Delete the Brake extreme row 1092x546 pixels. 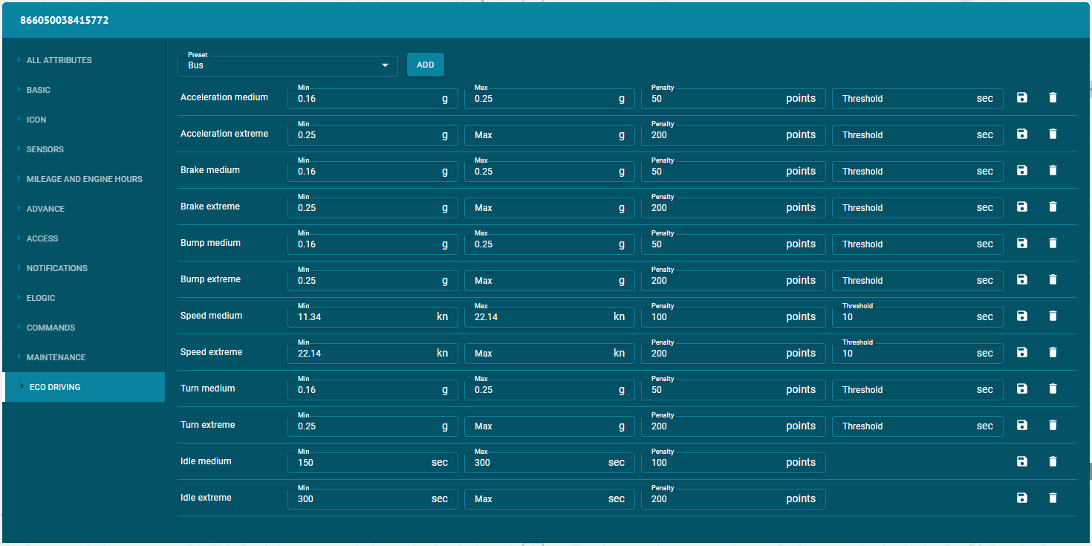tap(1053, 207)
